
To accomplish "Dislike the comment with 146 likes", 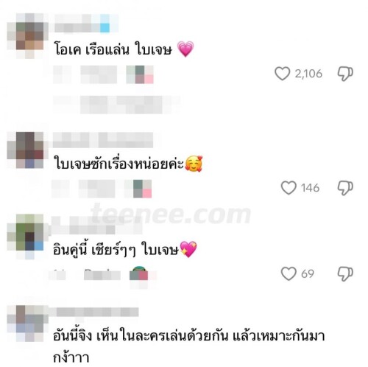I will click(345, 188).
